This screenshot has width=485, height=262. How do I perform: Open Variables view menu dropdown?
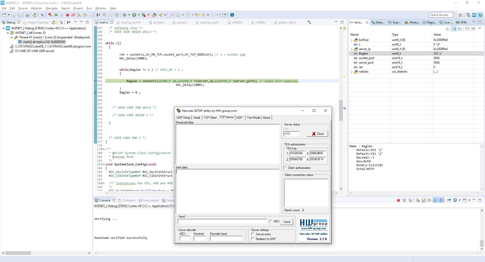(479, 29)
